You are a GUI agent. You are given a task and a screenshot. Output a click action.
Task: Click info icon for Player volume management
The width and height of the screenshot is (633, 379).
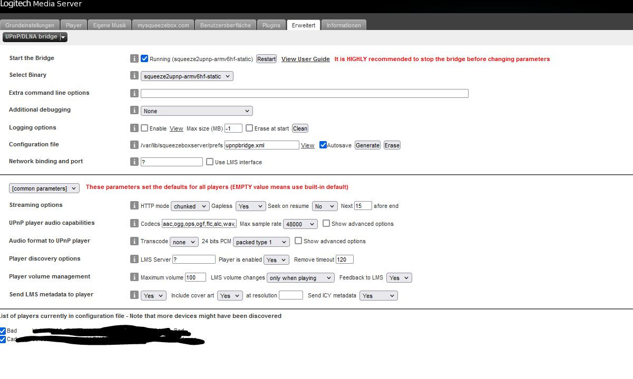click(x=134, y=277)
